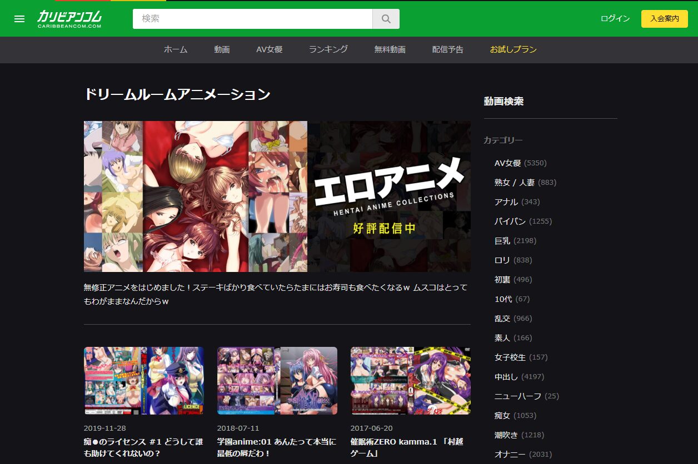Click the date text 2018-07-11

238,428
